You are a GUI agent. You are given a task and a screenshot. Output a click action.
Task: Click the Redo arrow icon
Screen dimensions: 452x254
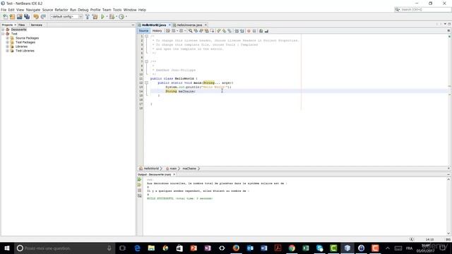43,17
